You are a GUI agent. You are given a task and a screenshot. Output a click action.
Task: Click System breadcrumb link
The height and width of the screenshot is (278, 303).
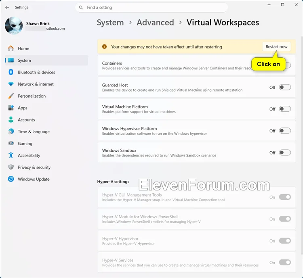pyautogui.click(x=110, y=23)
